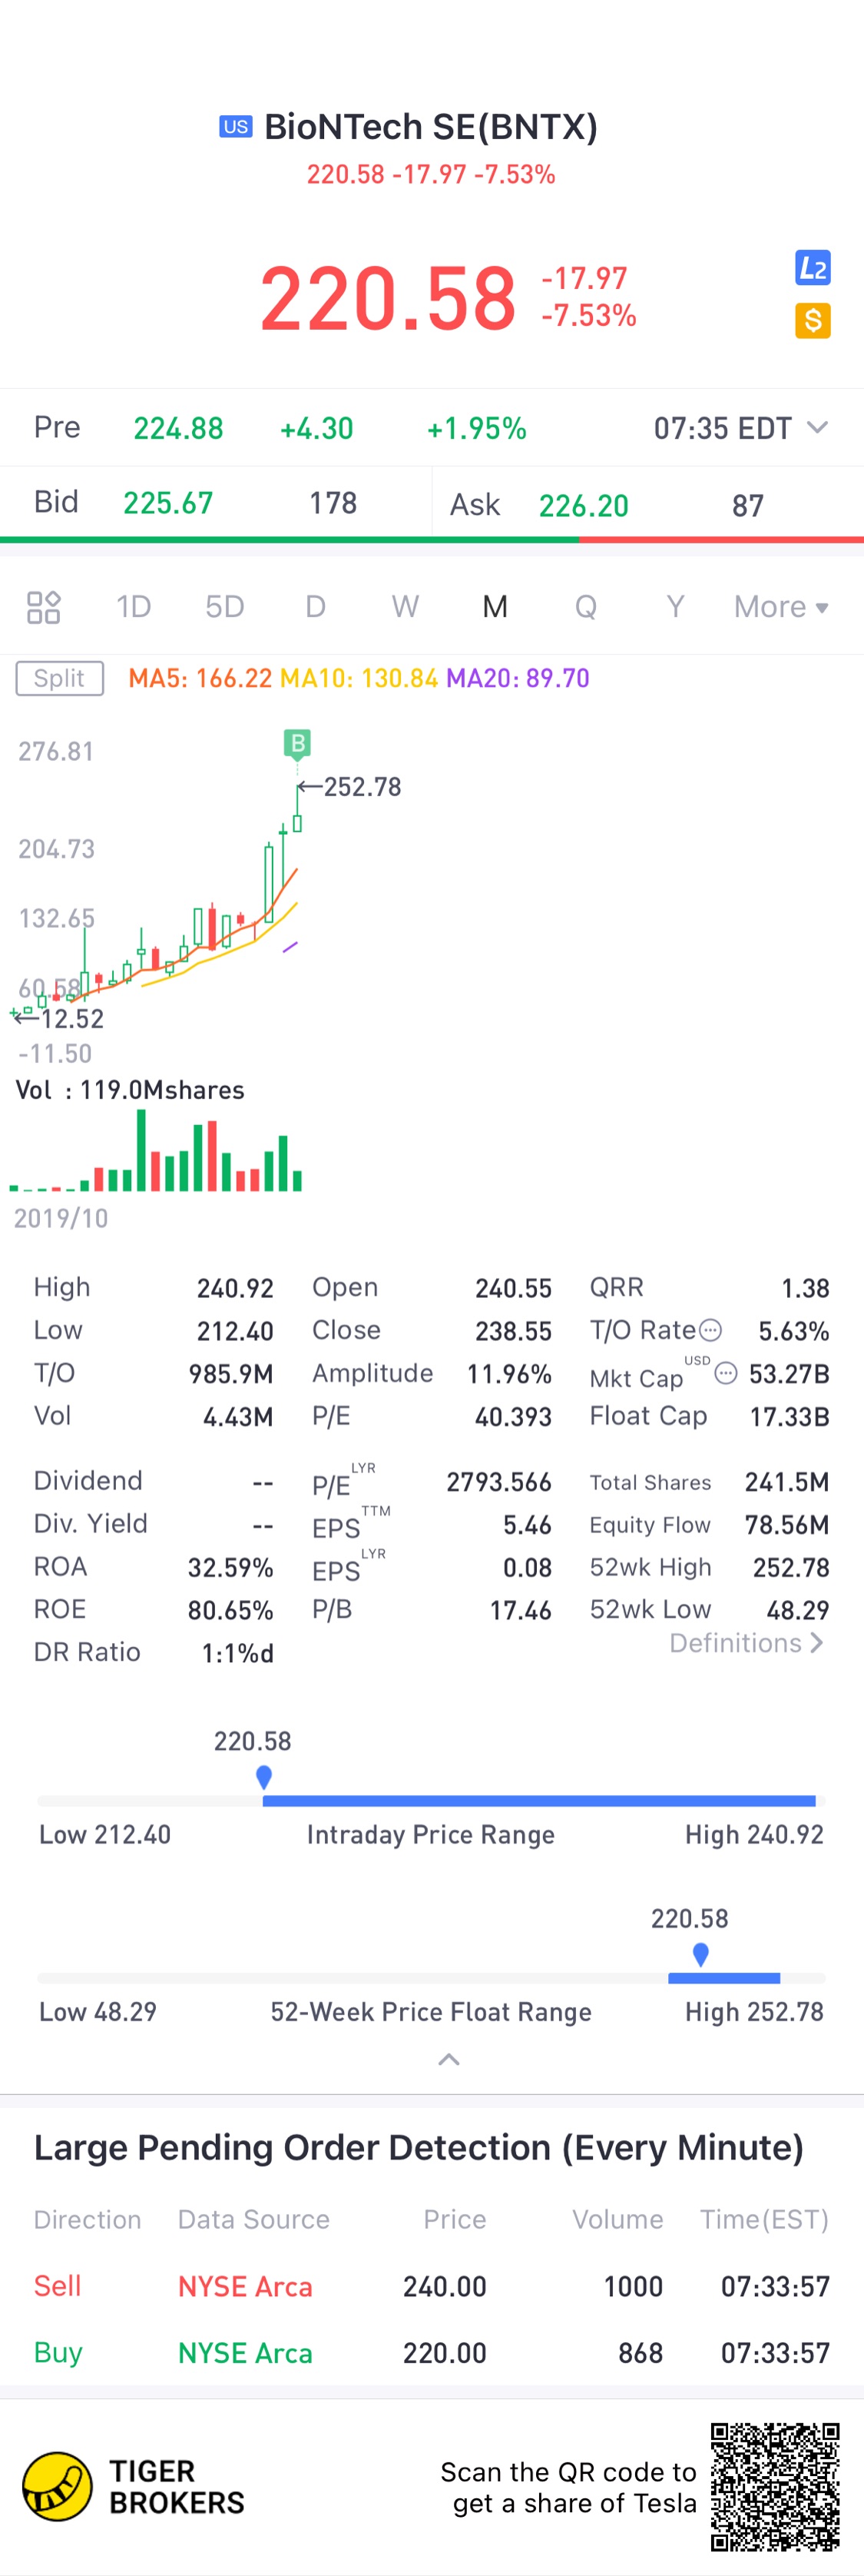This screenshot has height=2576, width=864.
Task: Toggle the Split adjustment button
Action: [x=60, y=678]
